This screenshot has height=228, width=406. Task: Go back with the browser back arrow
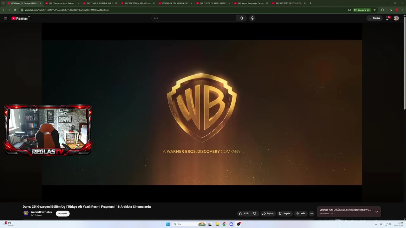click(x=3, y=10)
